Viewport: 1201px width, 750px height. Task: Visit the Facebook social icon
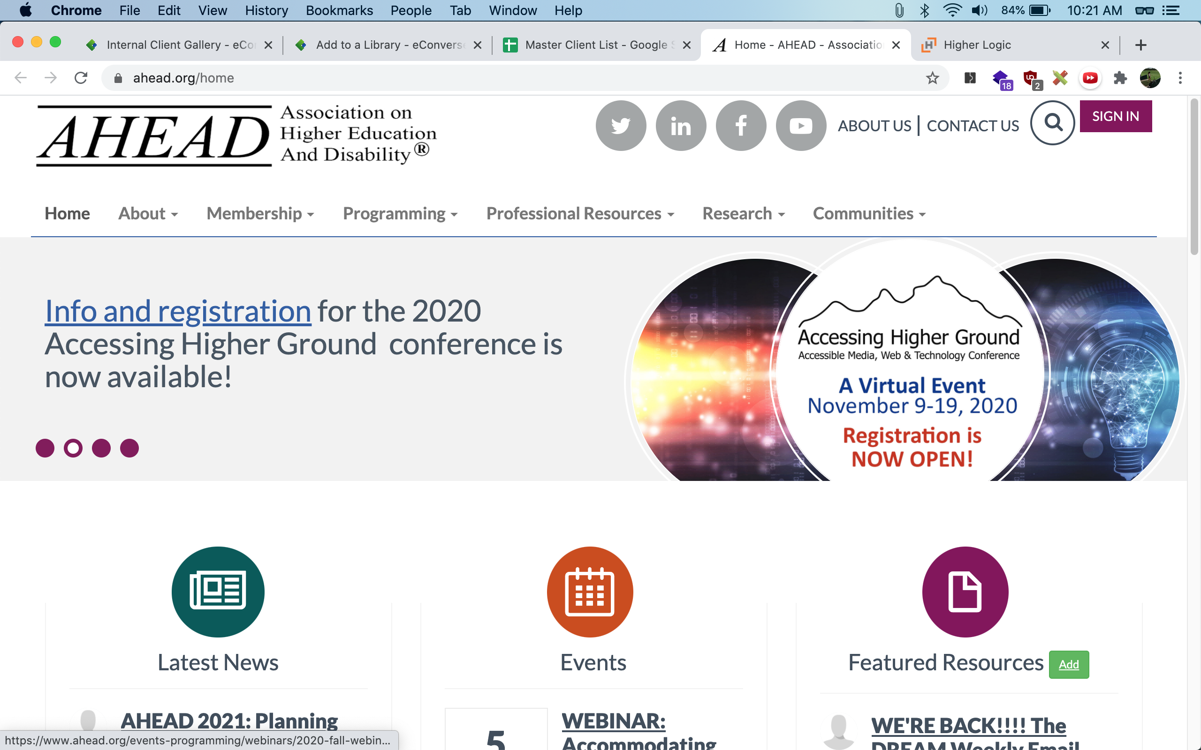pos(740,126)
